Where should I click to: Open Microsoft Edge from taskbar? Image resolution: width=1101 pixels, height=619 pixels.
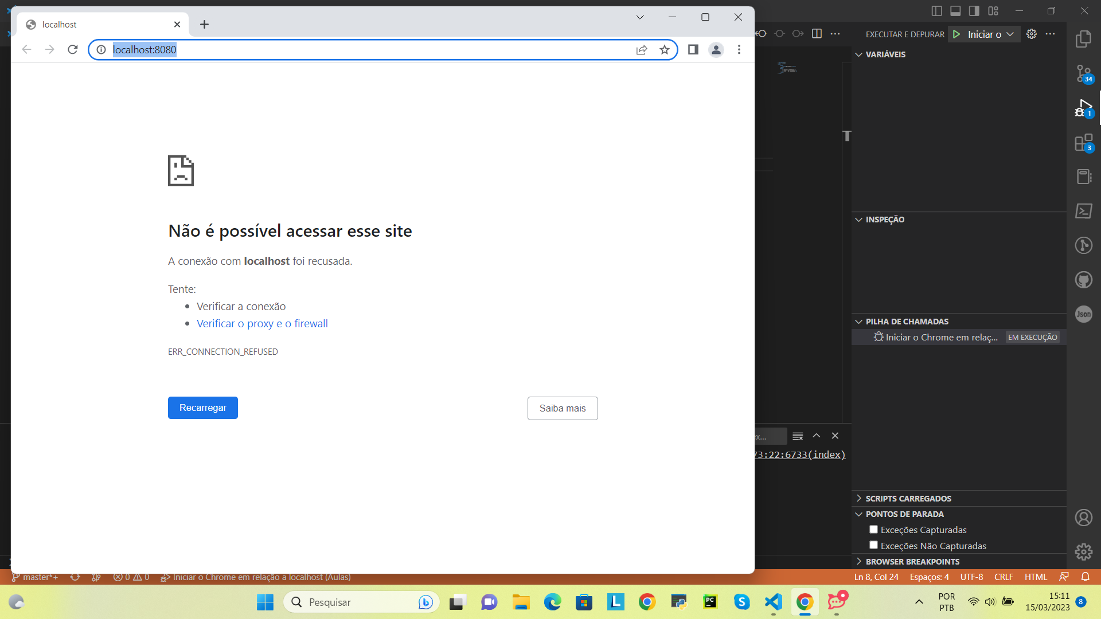tap(552, 602)
